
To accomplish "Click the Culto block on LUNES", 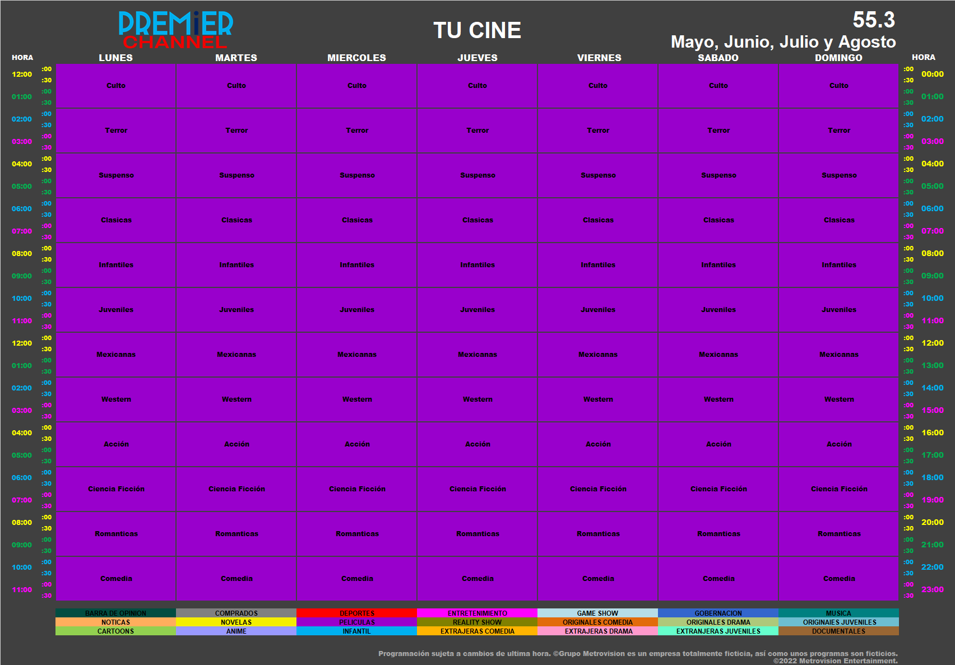I will click(x=116, y=86).
